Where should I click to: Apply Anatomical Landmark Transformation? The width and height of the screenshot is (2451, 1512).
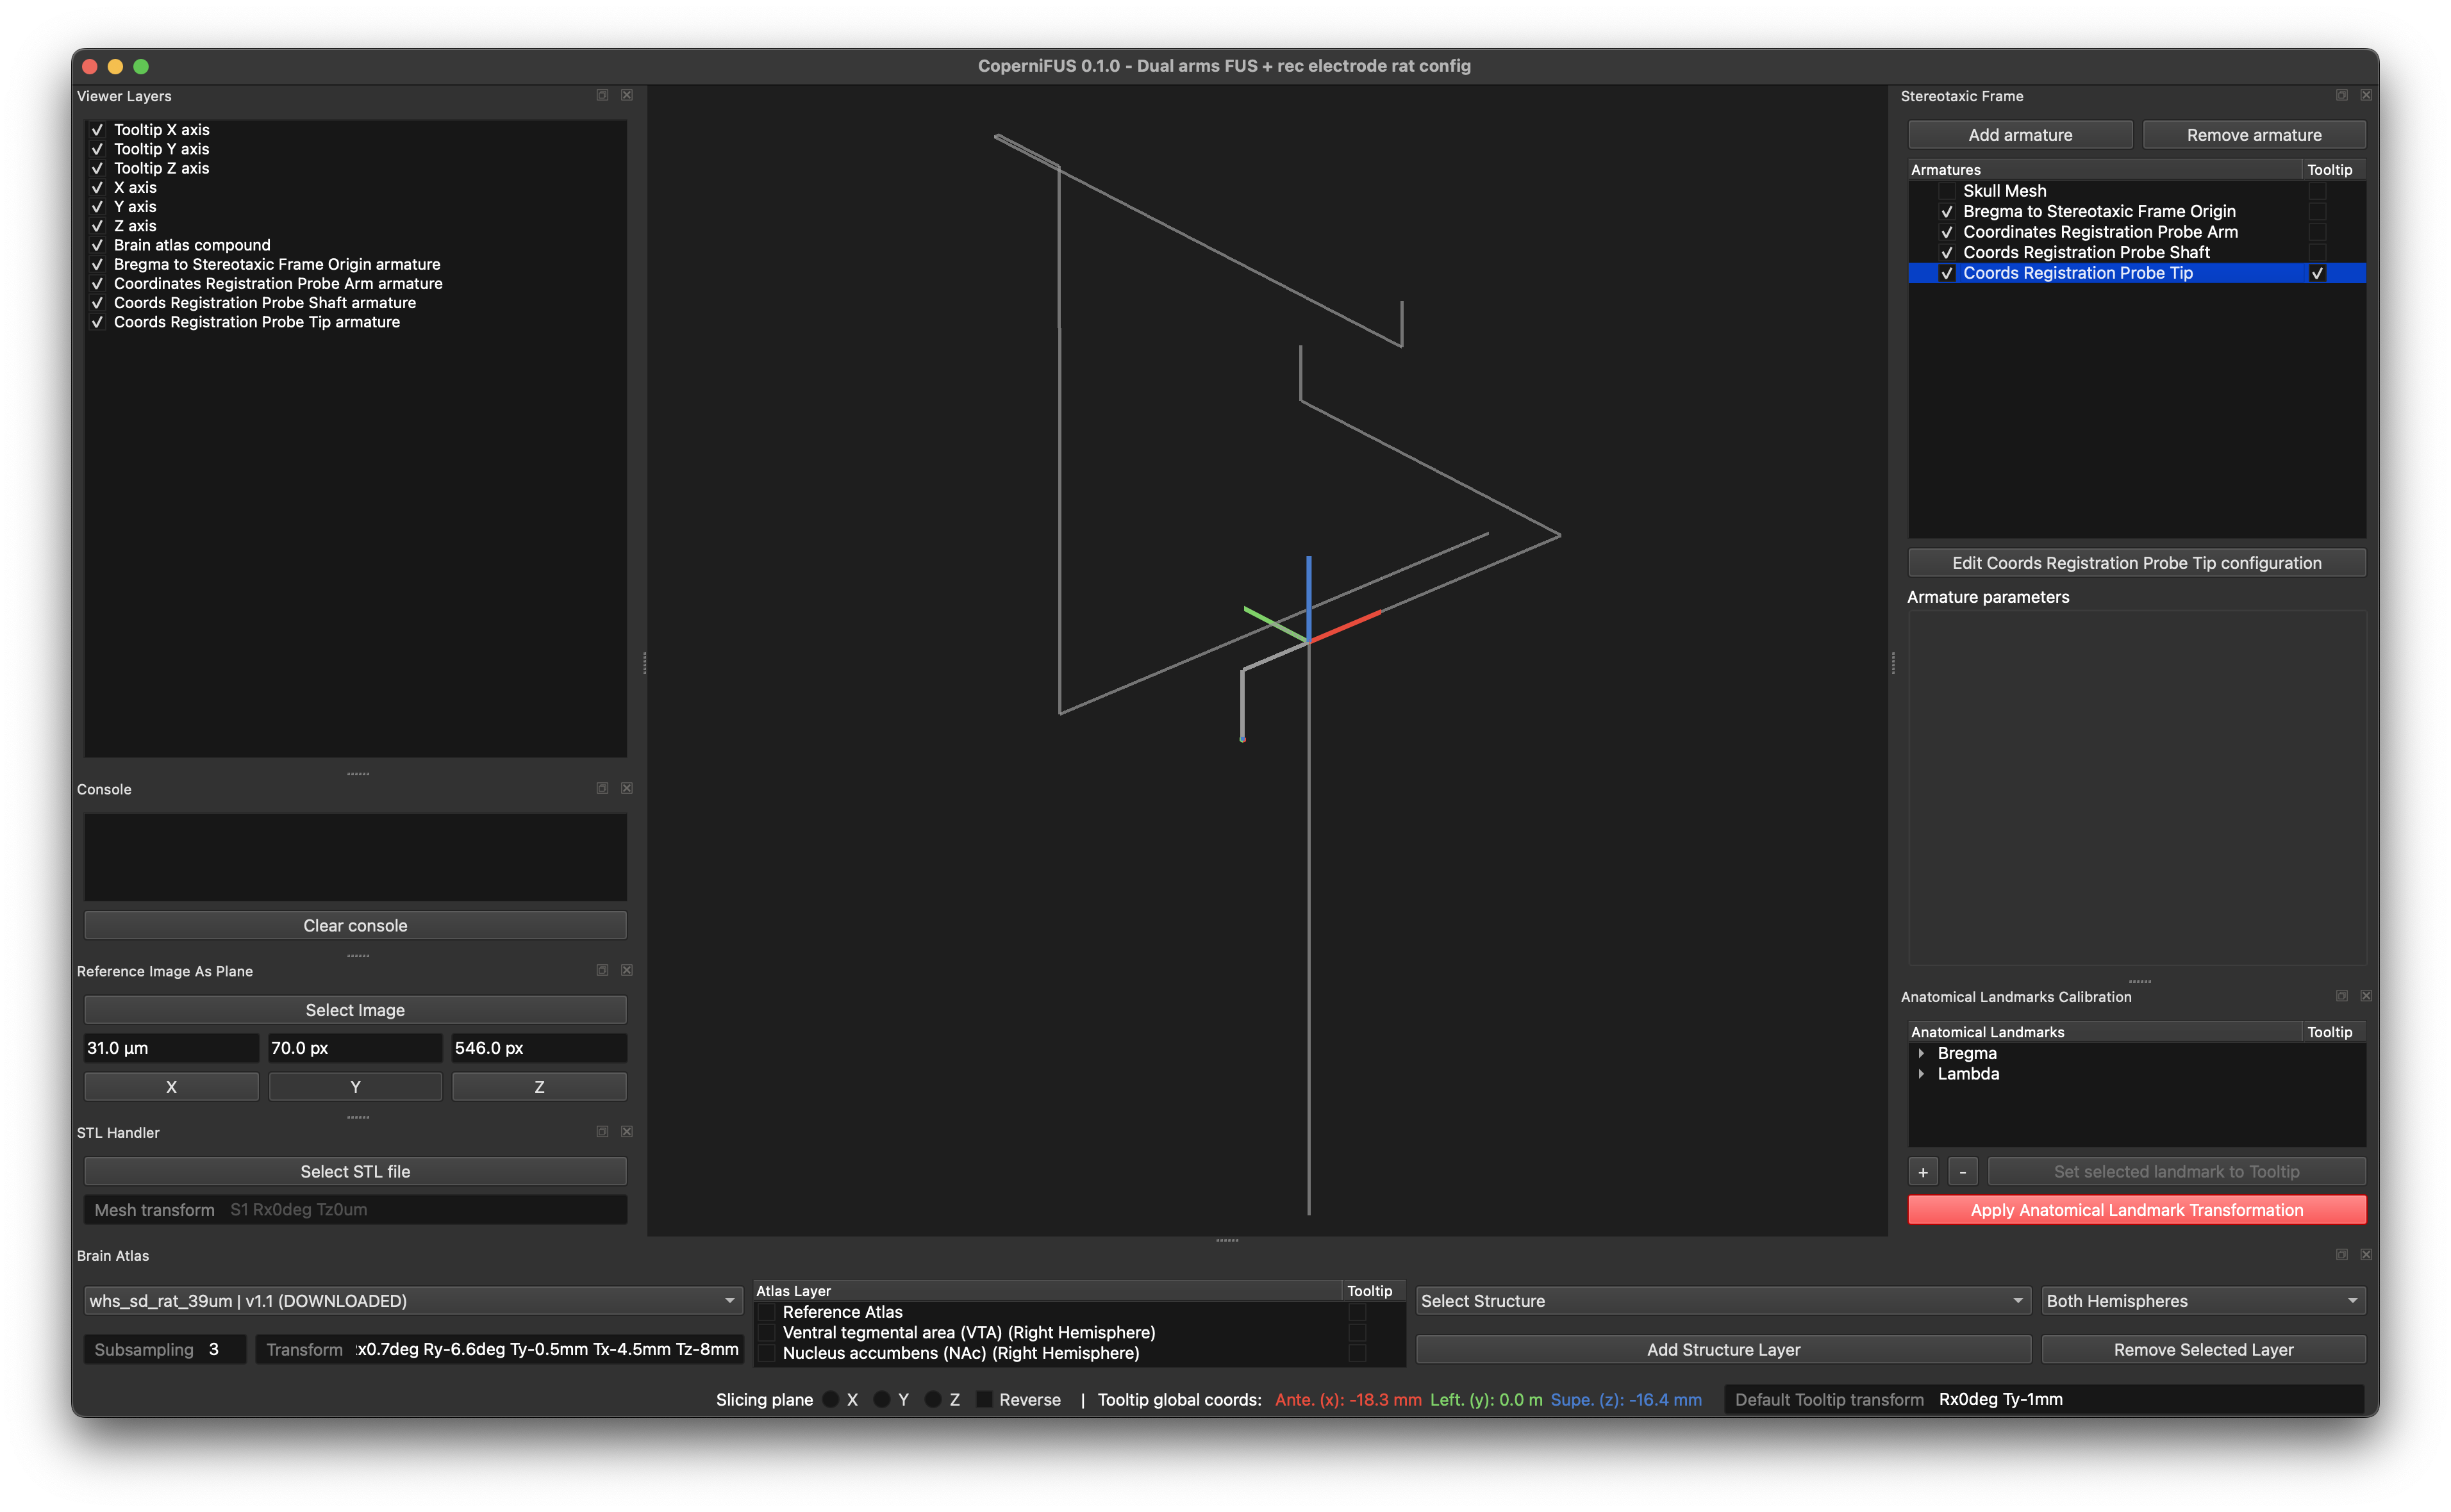[2136, 1210]
